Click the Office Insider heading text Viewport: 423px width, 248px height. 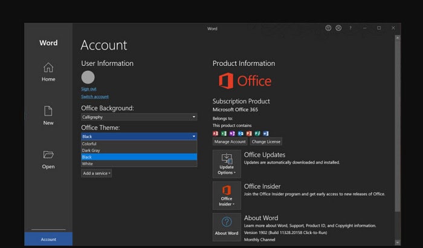pyautogui.click(x=262, y=186)
